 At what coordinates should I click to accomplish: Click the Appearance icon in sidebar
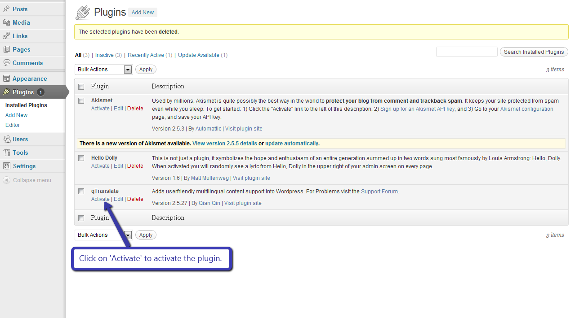pos(6,78)
